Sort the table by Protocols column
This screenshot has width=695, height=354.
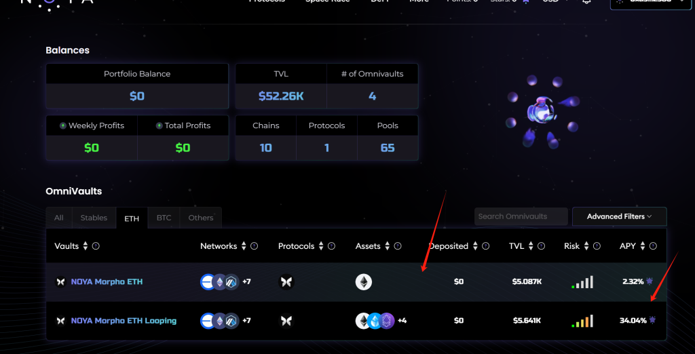(x=321, y=246)
